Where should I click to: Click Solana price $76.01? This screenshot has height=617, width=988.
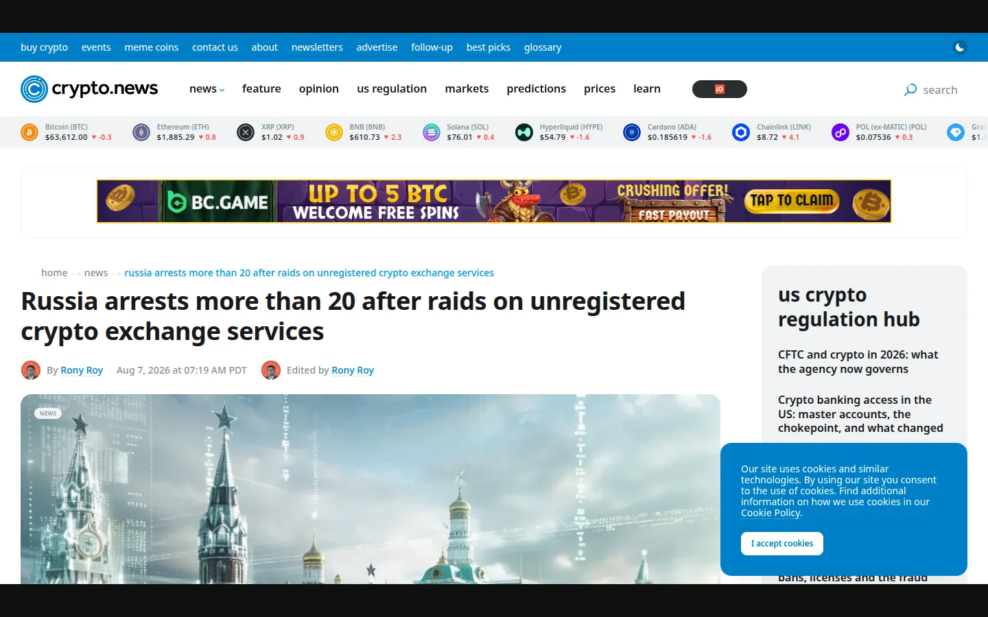[x=460, y=137]
